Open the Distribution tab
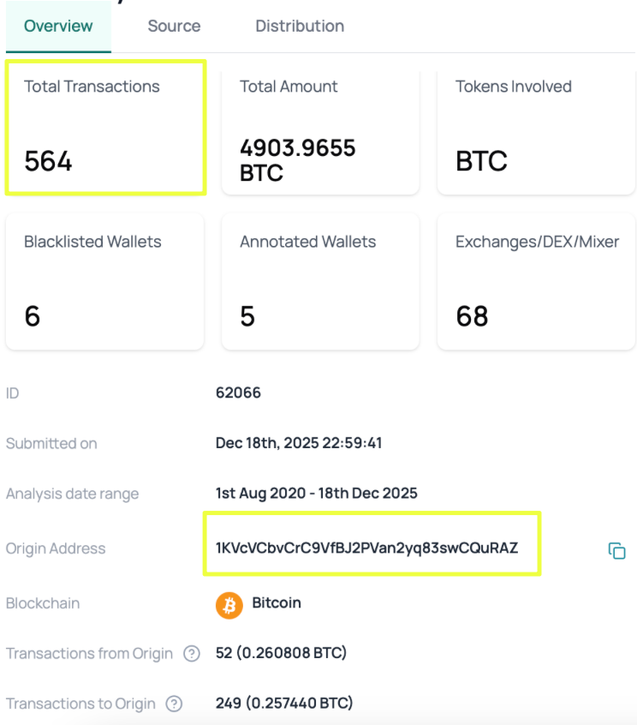Viewport: 637px width, 725px height. [x=300, y=27]
